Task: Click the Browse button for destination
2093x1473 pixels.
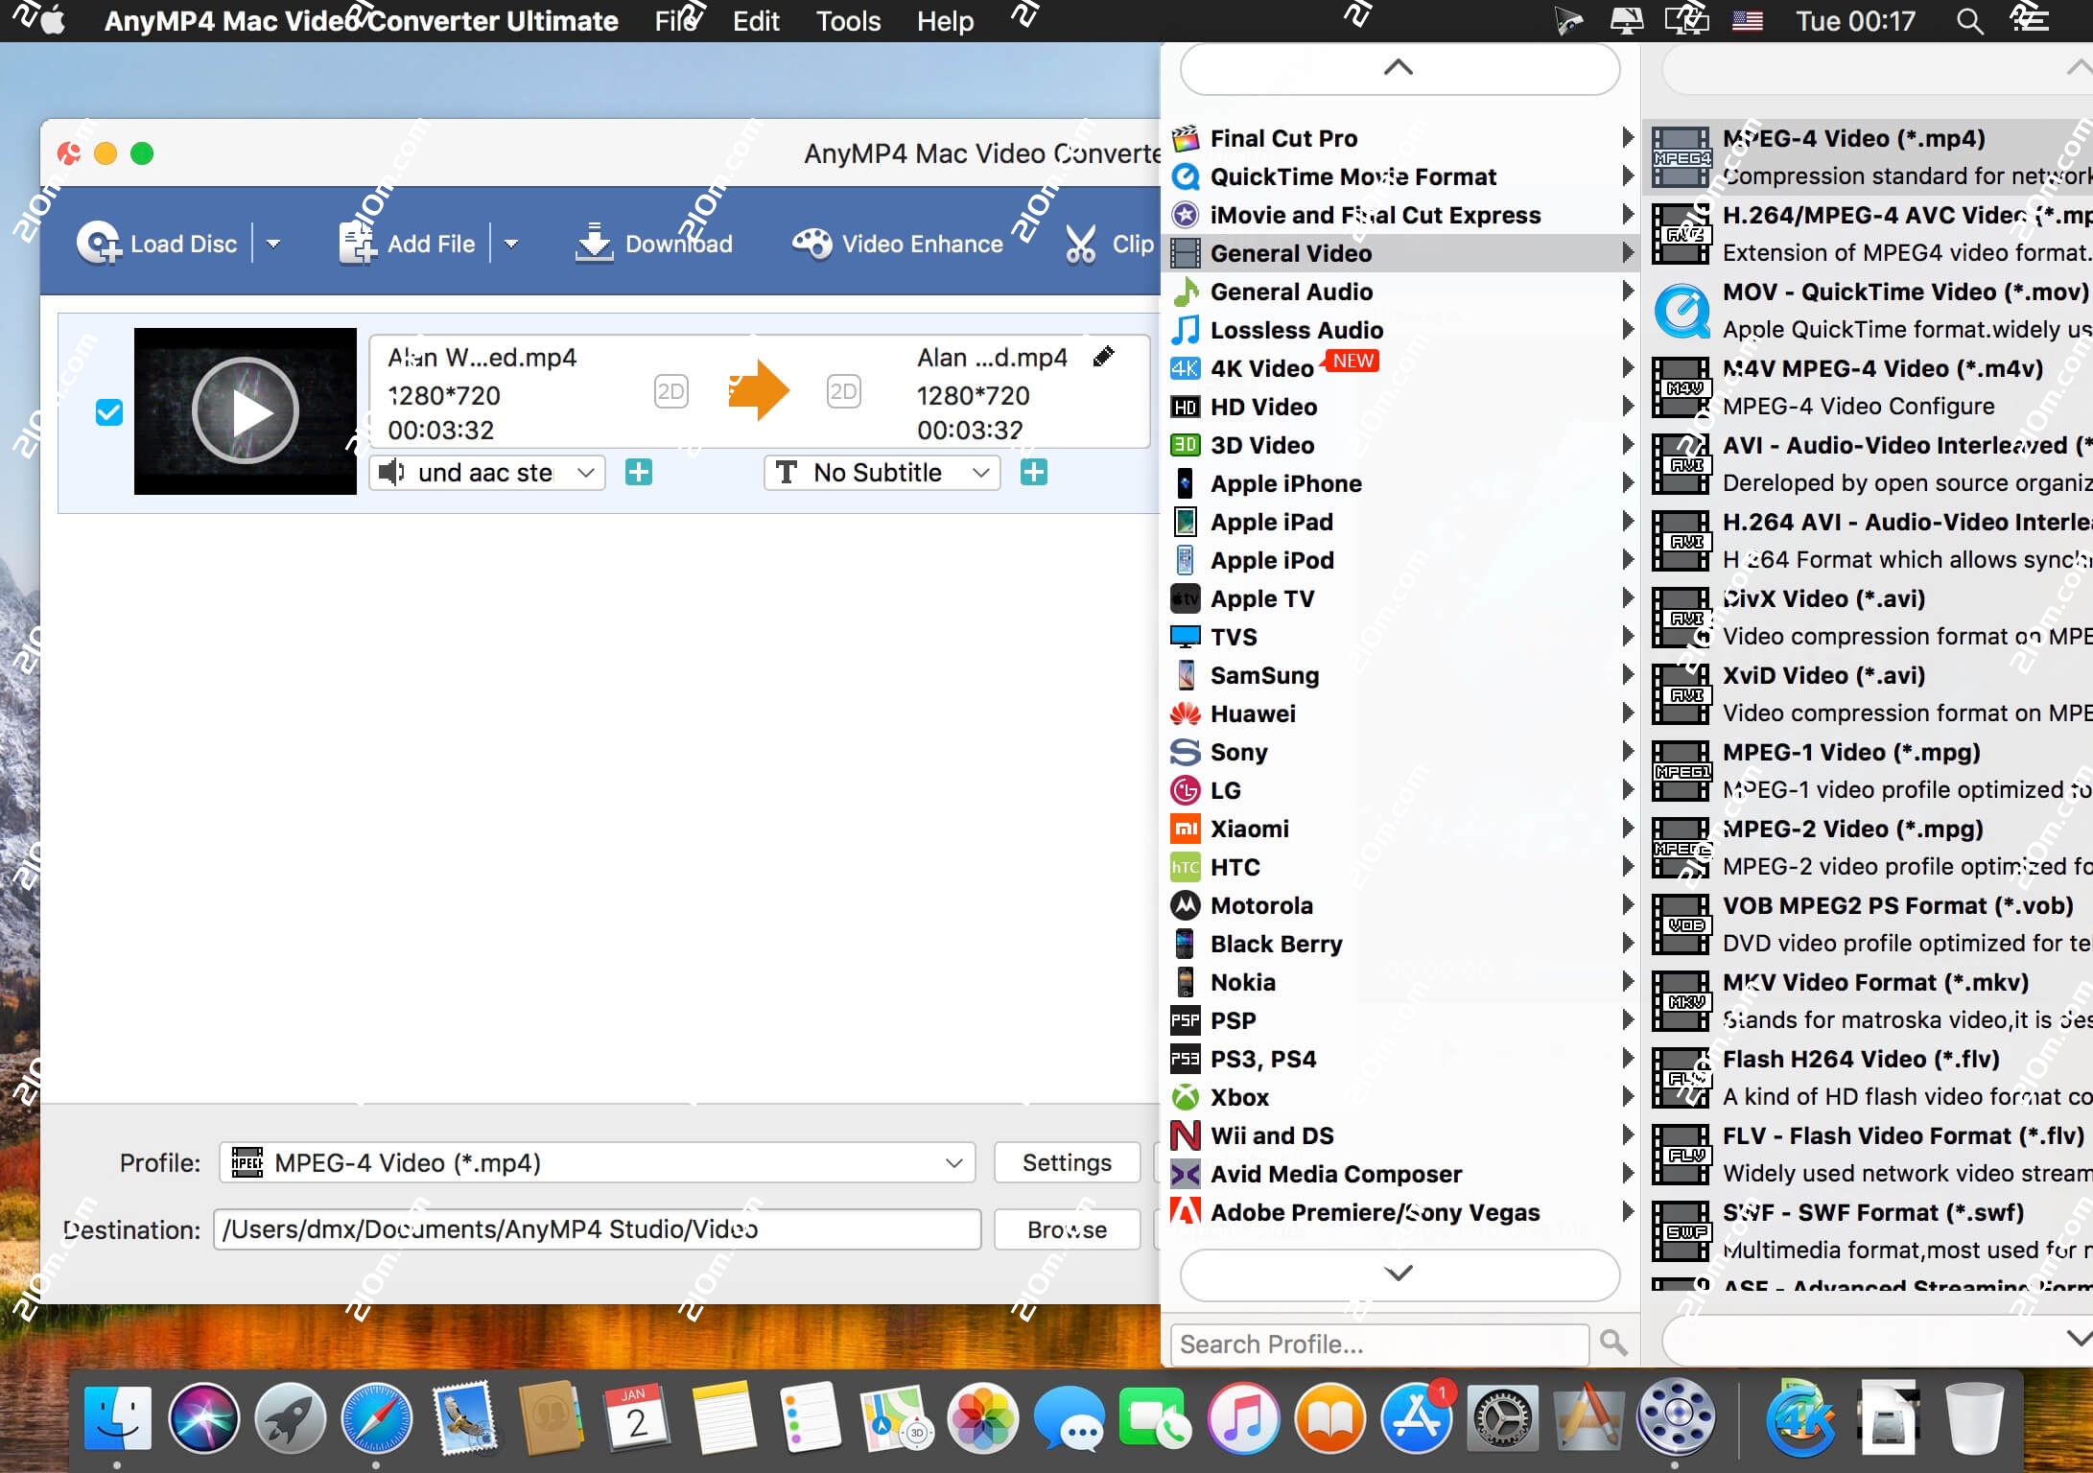Action: click(x=1067, y=1229)
